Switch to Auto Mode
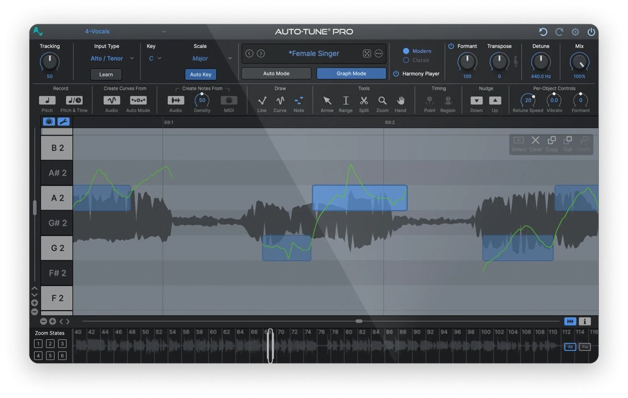The height and width of the screenshot is (398, 628). [x=276, y=73]
